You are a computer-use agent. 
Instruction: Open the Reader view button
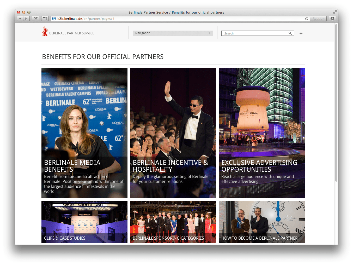318,19
